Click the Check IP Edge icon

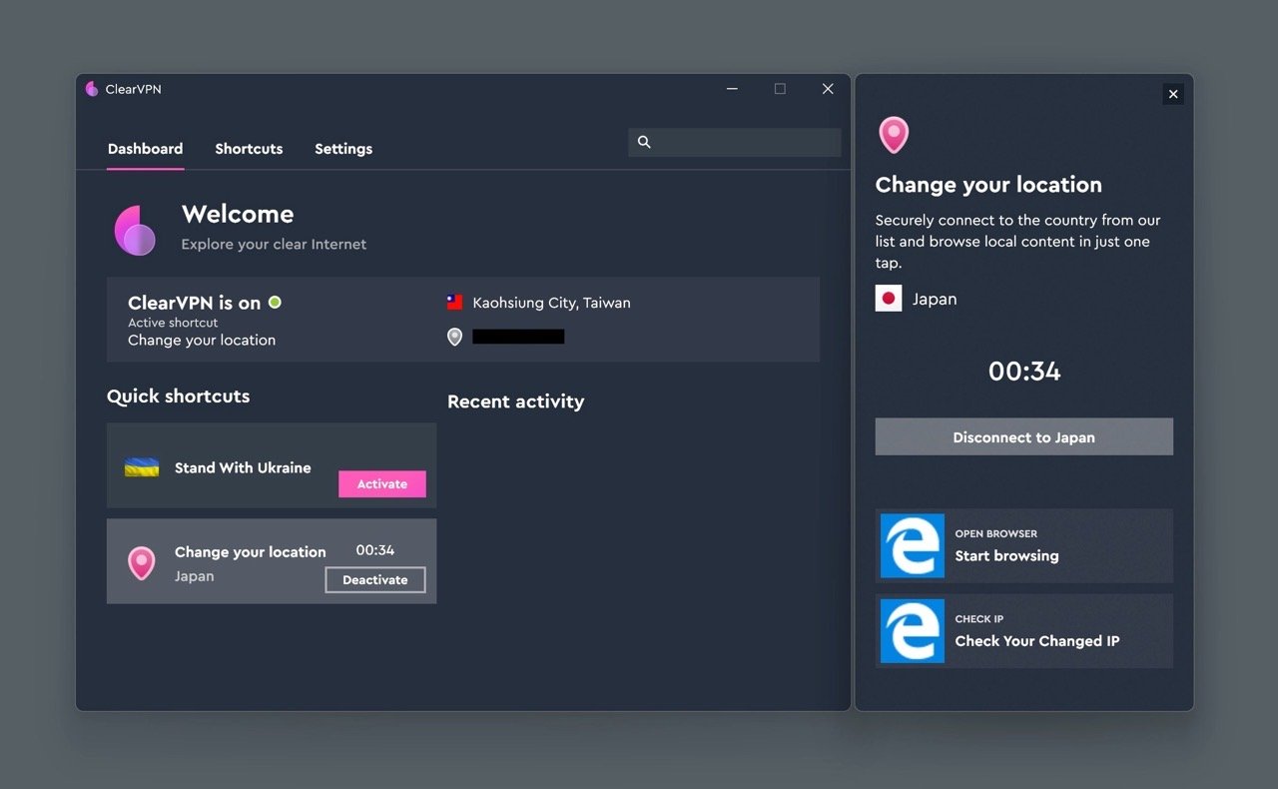(x=913, y=630)
